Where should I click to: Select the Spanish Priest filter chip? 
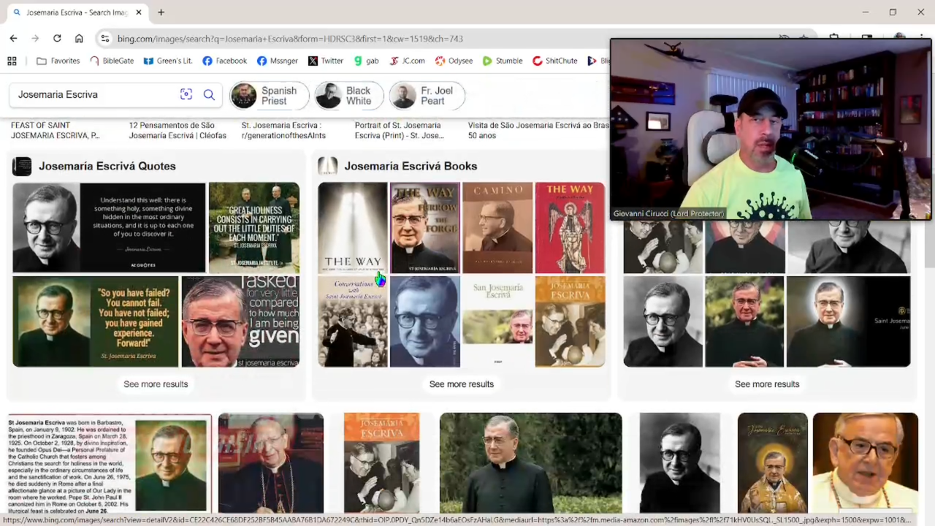click(269, 96)
